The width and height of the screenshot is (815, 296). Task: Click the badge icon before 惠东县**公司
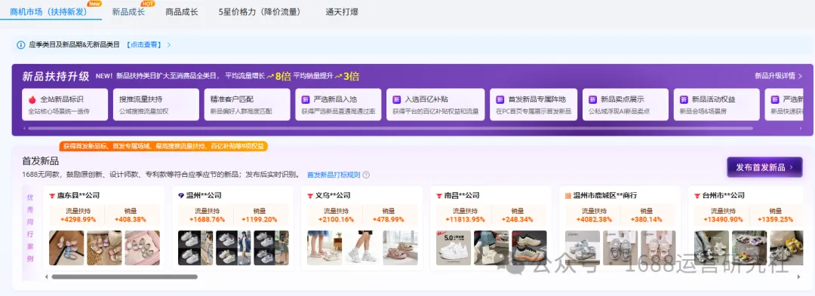(x=52, y=195)
